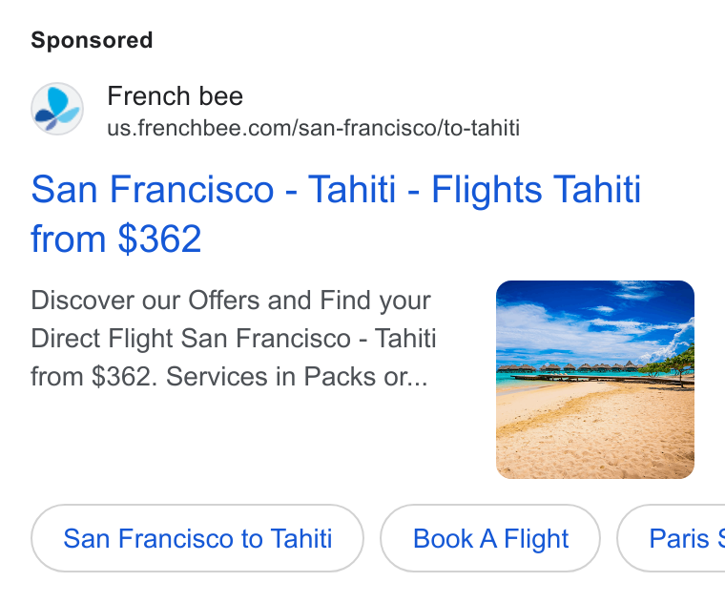Choose the Book A Flight chip
The height and width of the screenshot is (603, 725).
coord(490,538)
